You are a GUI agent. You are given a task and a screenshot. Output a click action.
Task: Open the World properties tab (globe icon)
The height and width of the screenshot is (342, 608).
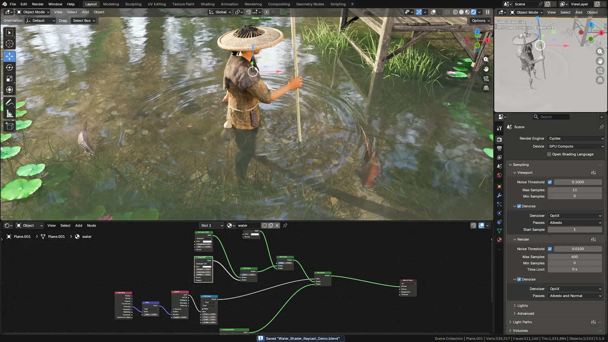[499, 175]
